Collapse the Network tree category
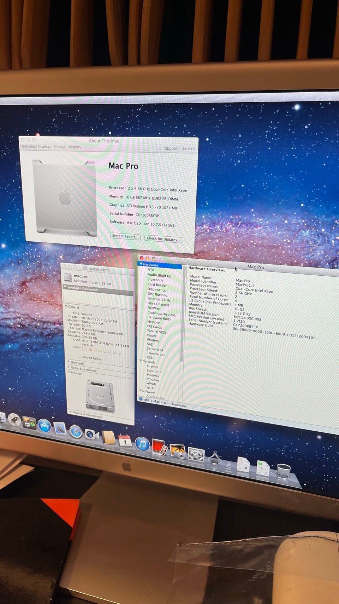 click(141, 361)
